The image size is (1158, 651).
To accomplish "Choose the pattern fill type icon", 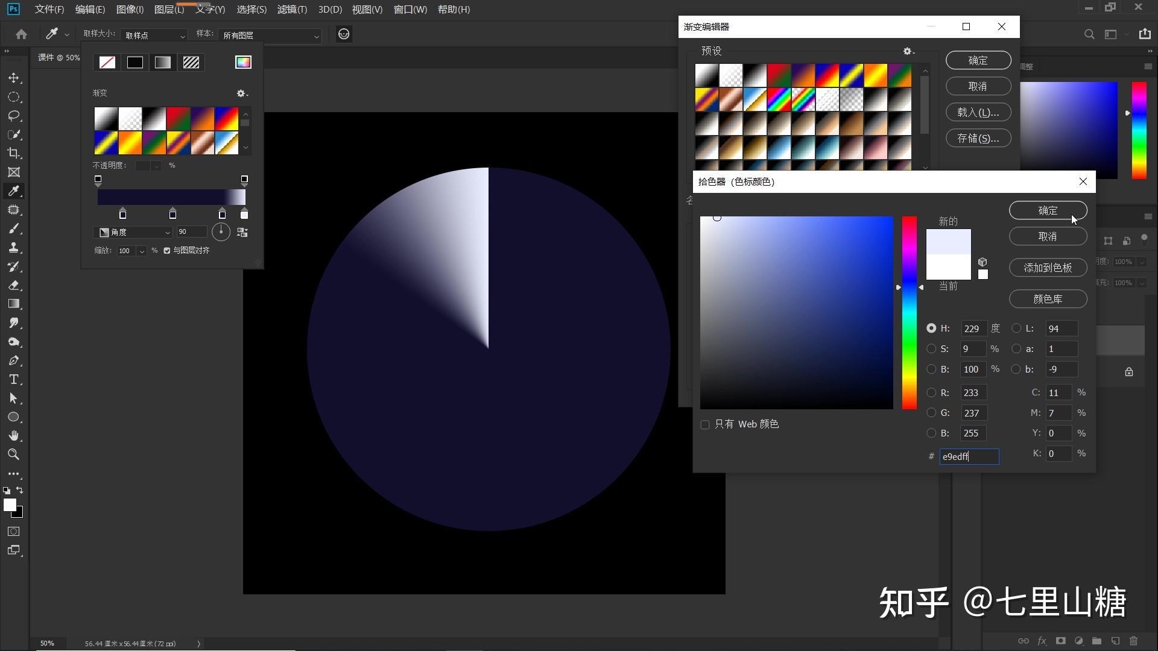I will tap(191, 62).
